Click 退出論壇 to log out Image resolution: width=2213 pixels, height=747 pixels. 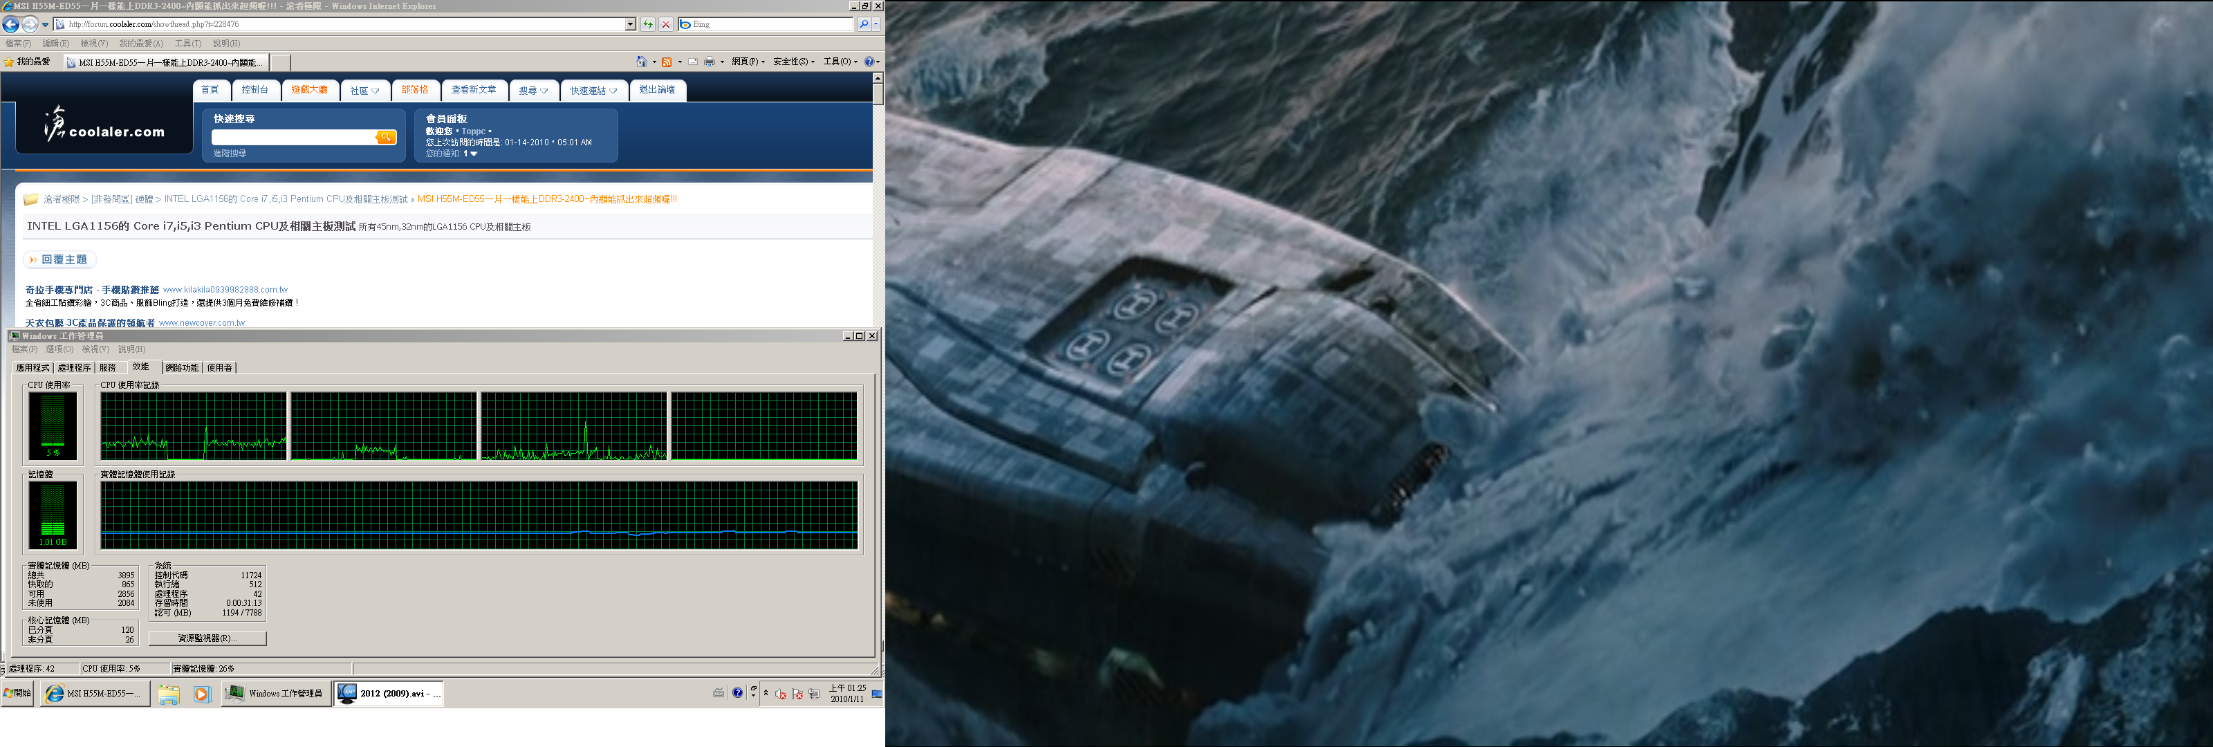pos(657,90)
